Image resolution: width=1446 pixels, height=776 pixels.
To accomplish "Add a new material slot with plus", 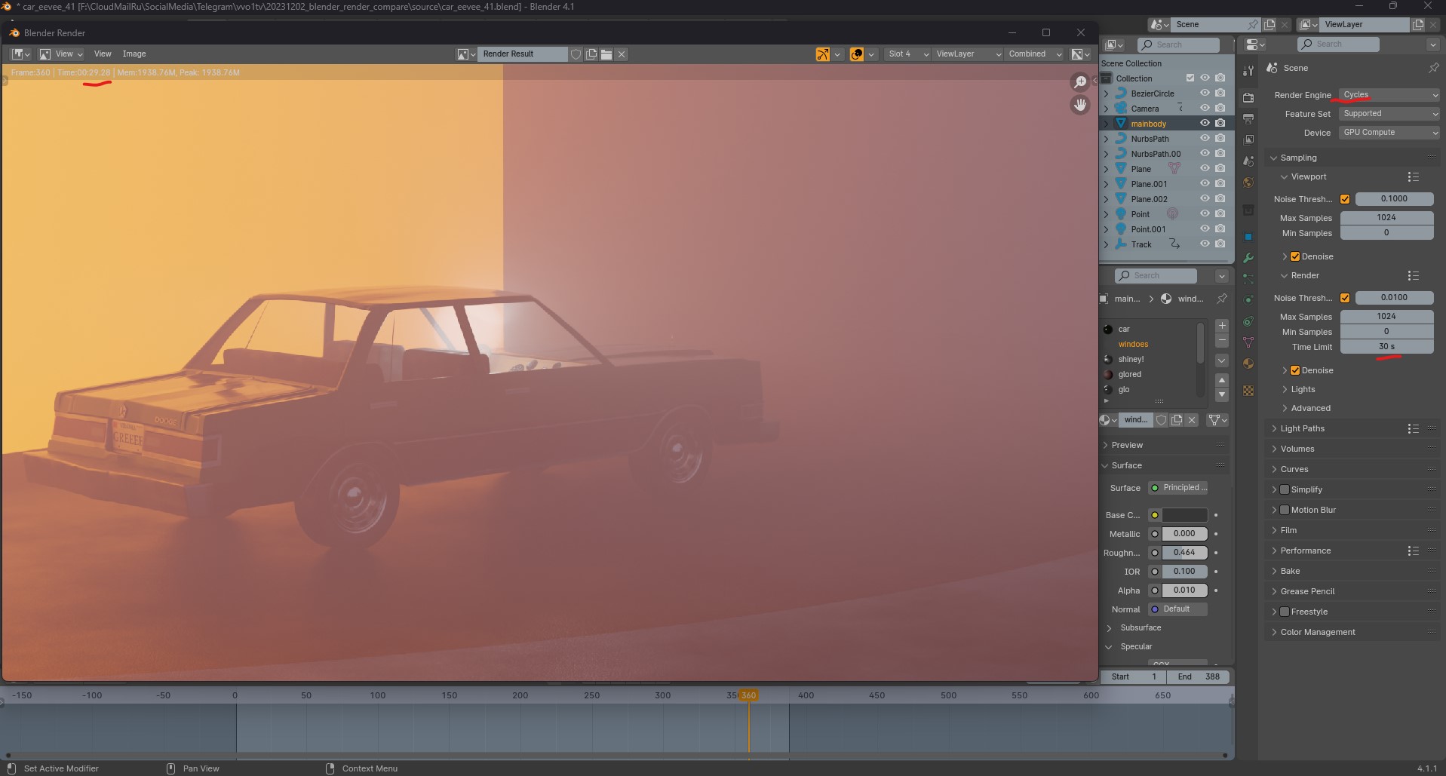I will pos(1222,326).
